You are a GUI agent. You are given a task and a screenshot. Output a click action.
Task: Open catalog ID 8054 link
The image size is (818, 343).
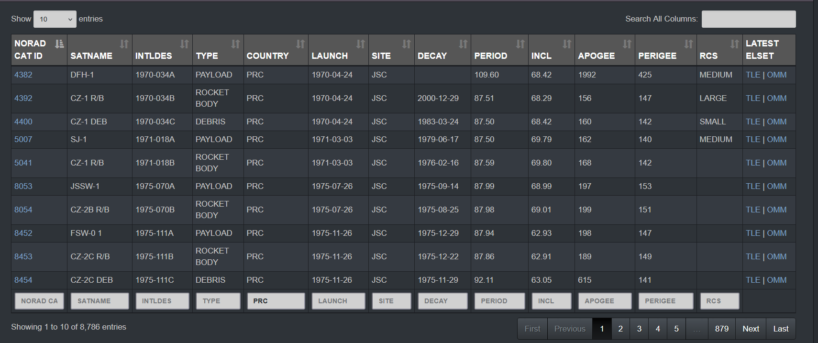click(23, 210)
